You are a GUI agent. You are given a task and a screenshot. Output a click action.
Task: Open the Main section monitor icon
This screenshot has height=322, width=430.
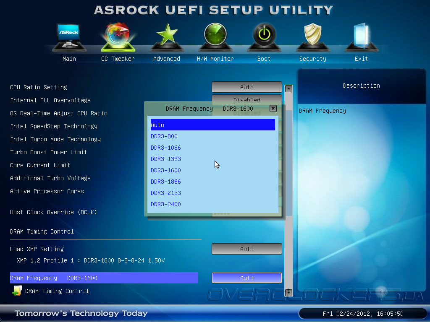pos(69,37)
